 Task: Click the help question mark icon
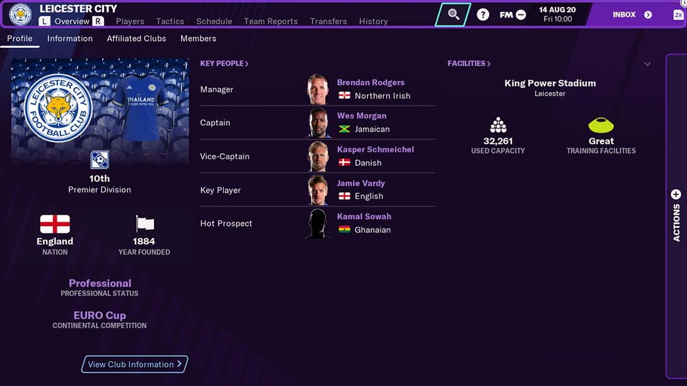click(x=483, y=14)
